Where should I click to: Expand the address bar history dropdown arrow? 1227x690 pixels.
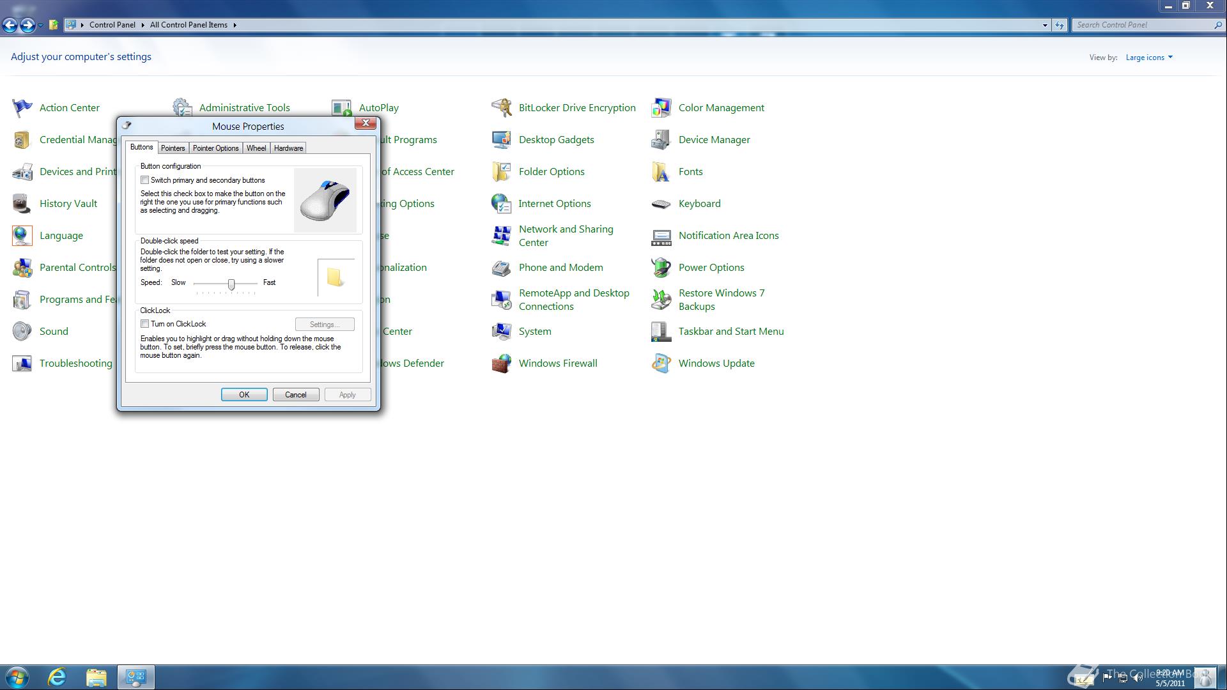[x=1045, y=25]
